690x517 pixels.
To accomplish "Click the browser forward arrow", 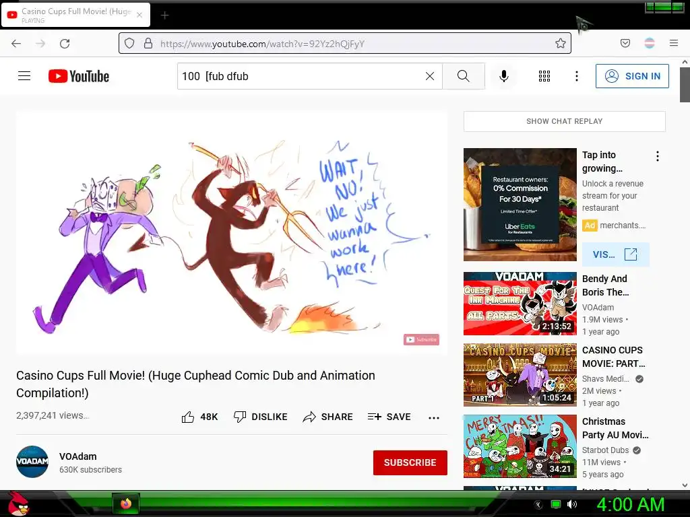I will [x=40, y=44].
